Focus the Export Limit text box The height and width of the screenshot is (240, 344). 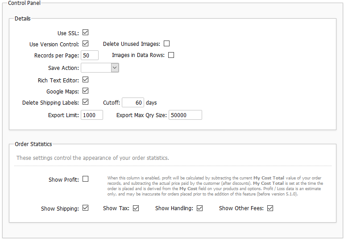click(91, 115)
